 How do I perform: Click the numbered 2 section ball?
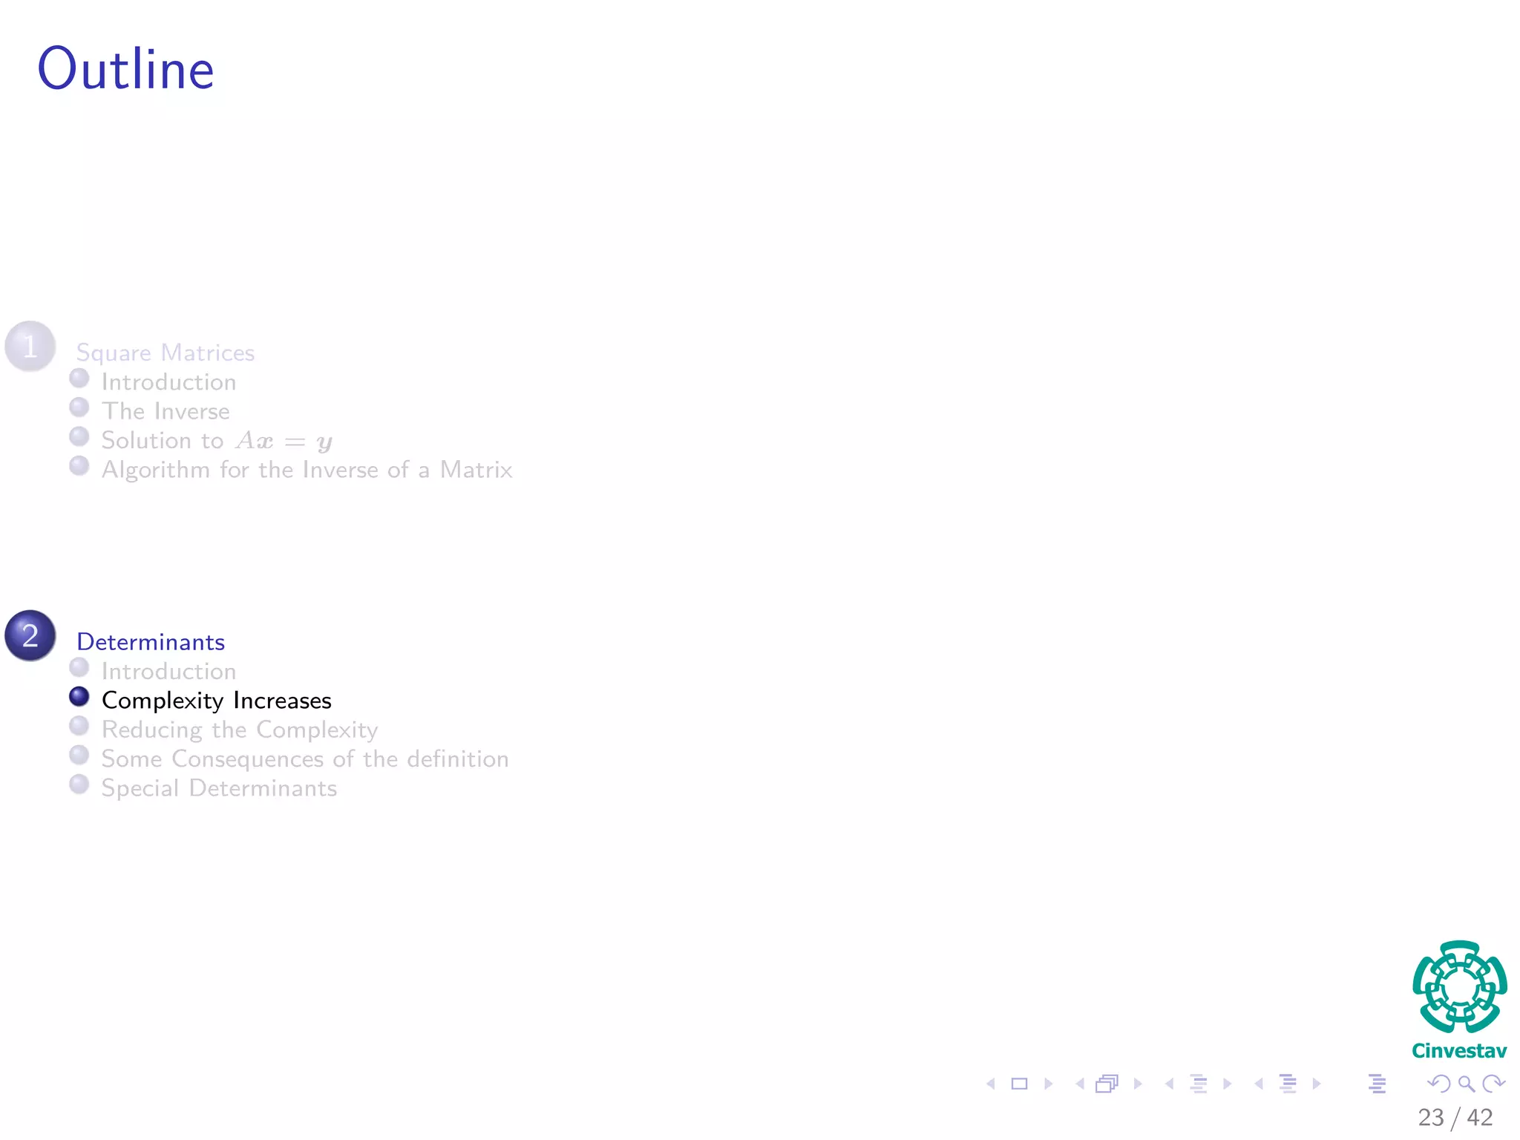[x=30, y=636]
